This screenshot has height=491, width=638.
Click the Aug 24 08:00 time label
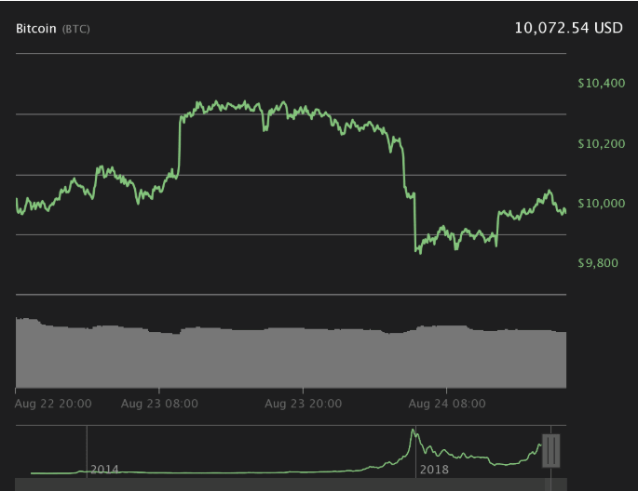tap(447, 404)
